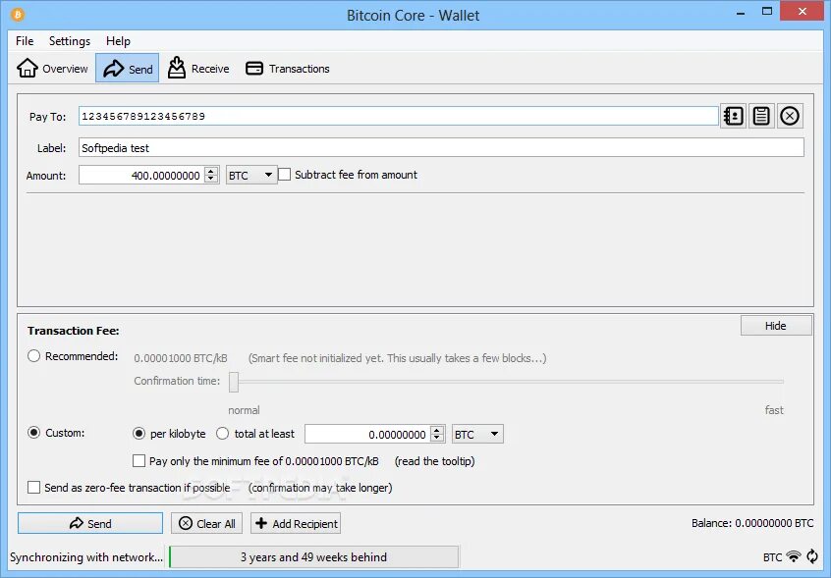Open the custom fee unit BTC dropdown
The width and height of the screenshot is (831, 578).
pos(477,434)
